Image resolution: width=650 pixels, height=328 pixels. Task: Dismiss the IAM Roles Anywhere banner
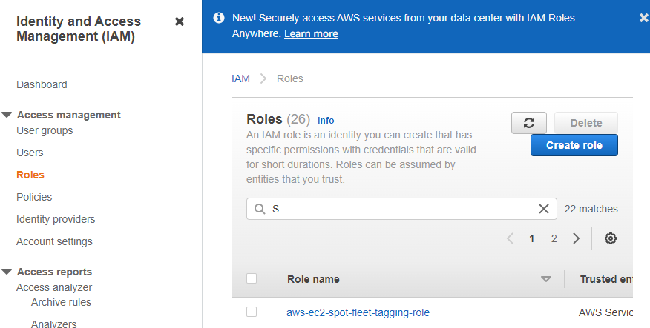click(x=643, y=18)
